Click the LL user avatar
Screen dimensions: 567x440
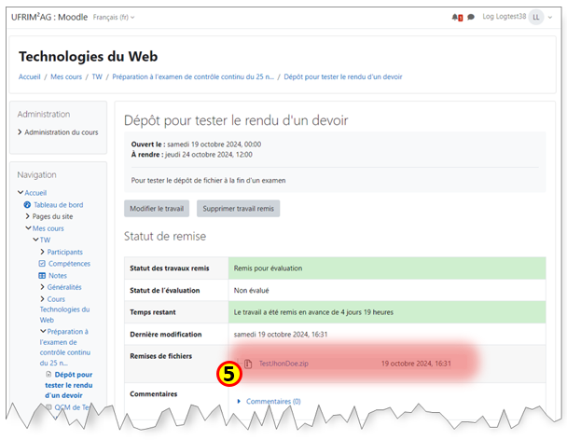tap(535, 17)
